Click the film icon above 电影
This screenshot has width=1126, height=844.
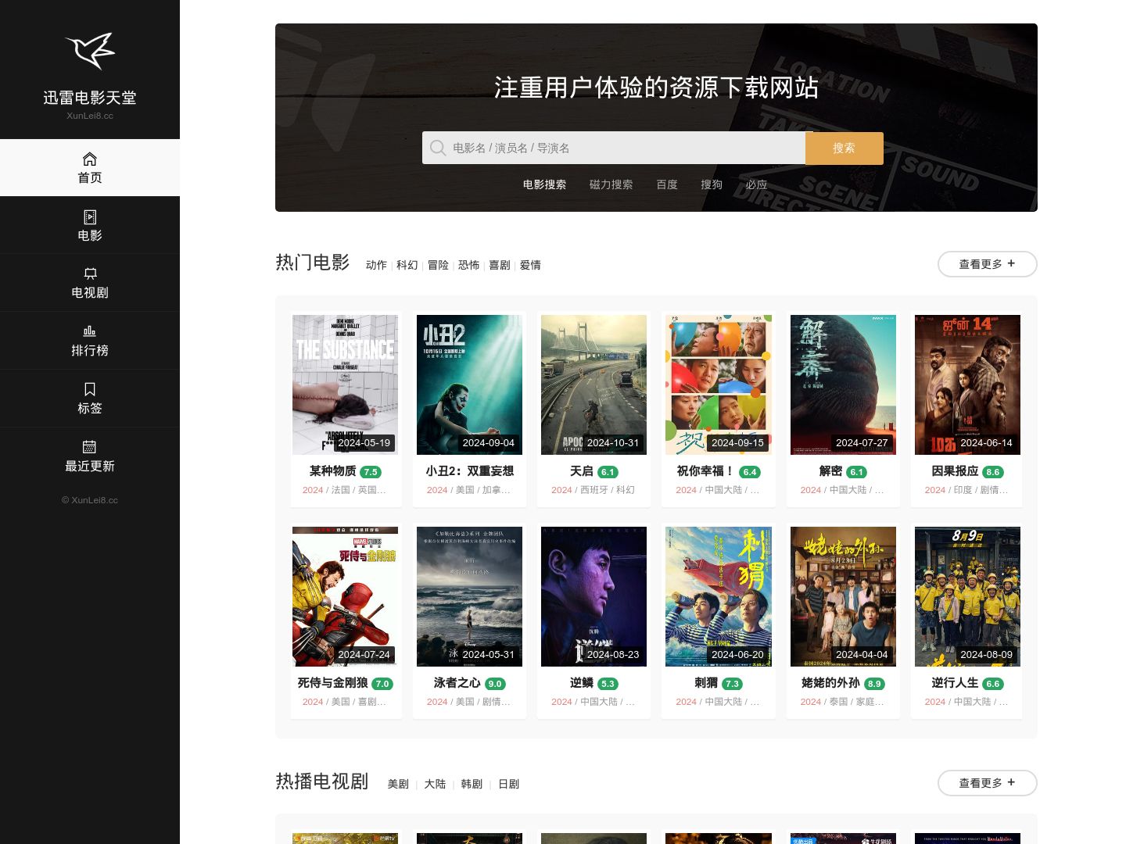tap(90, 216)
